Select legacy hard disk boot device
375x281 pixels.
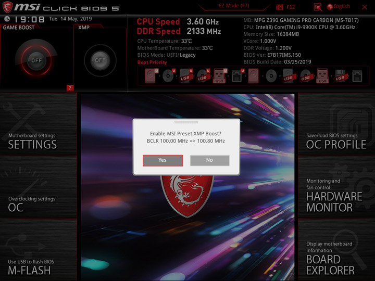pyautogui.click(x=254, y=76)
